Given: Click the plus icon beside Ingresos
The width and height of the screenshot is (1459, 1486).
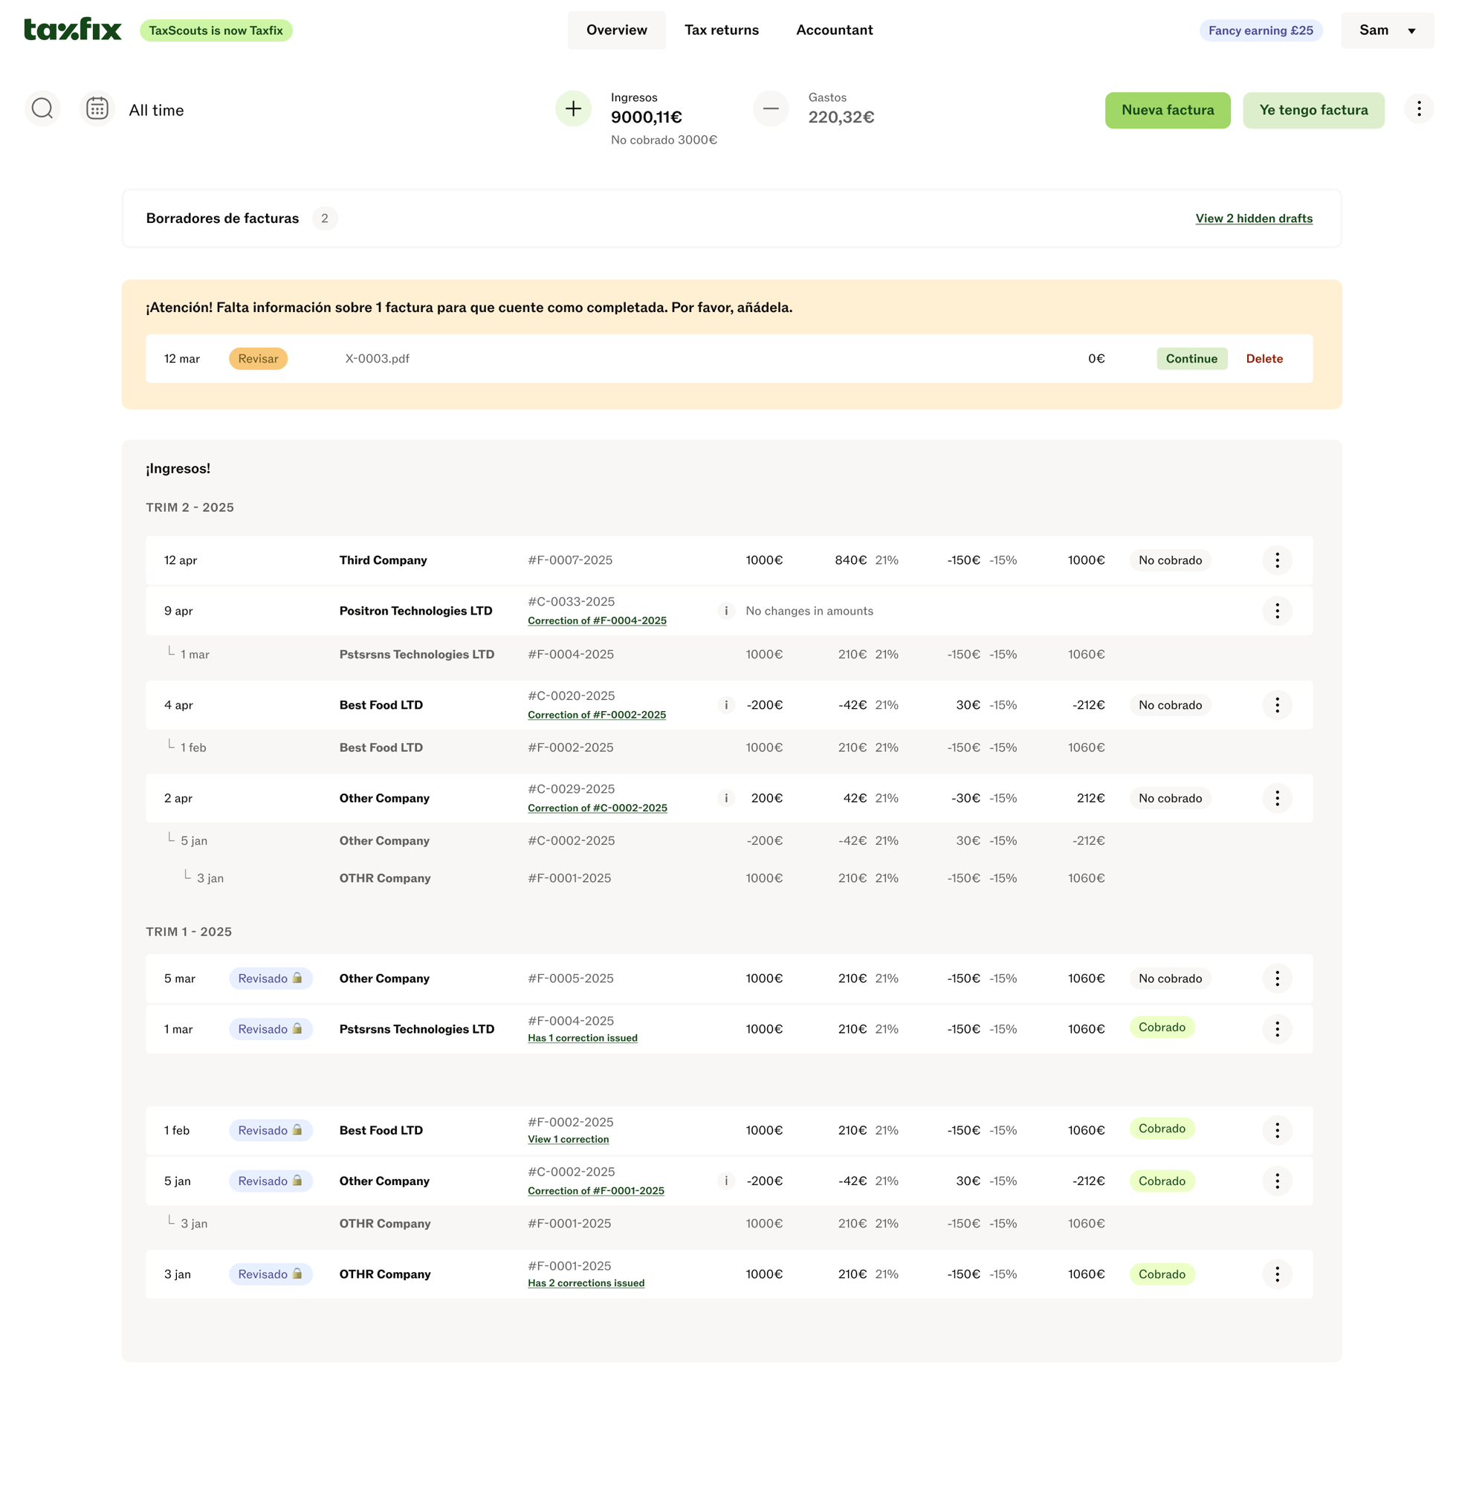Looking at the screenshot, I should pos(573,108).
